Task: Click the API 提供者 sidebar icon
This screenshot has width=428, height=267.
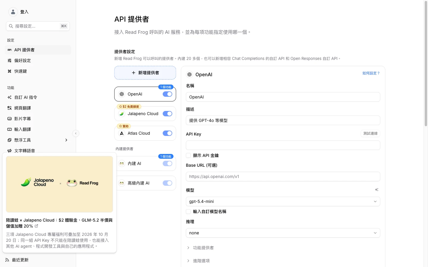Action: pyautogui.click(x=10, y=50)
